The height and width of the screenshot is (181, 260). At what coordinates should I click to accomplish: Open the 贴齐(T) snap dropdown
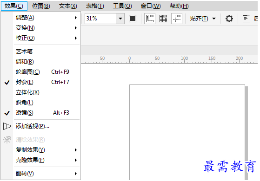[x=203, y=19]
